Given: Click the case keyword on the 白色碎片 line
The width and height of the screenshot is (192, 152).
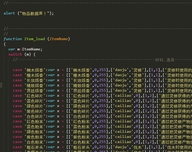Looking at the screenshot, I should coord(17,116).
